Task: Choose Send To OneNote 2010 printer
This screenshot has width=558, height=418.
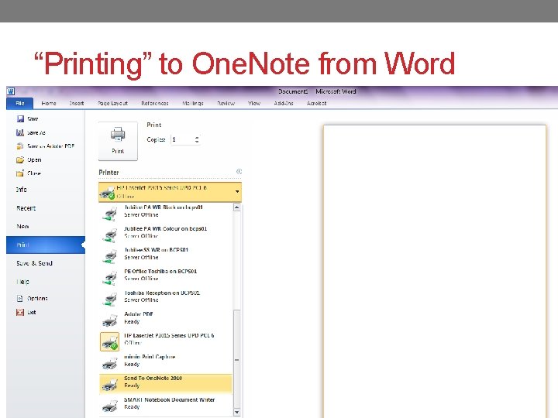Action: pyautogui.click(x=166, y=384)
